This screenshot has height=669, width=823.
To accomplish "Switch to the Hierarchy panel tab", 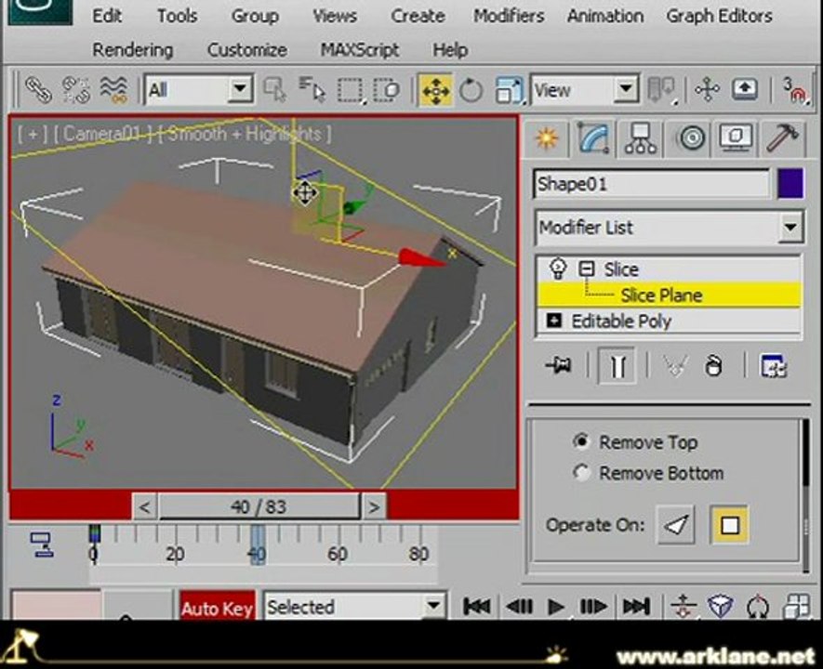I will 640,138.
